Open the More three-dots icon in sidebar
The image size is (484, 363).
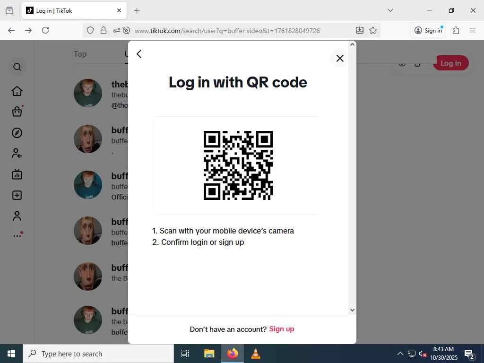pos(17,235)
